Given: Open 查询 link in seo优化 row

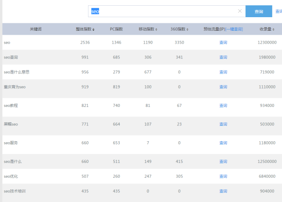Looking at the screenshot, I should (x=223, y=176).
